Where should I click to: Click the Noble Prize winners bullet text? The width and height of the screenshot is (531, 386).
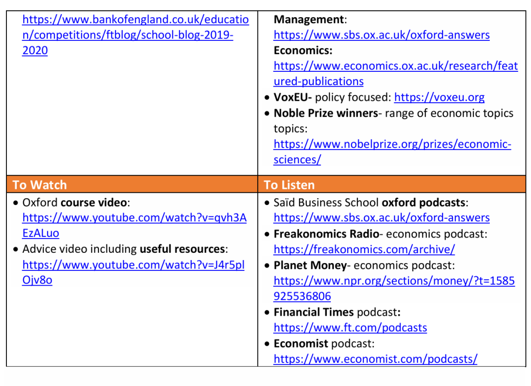click(325, 113)
